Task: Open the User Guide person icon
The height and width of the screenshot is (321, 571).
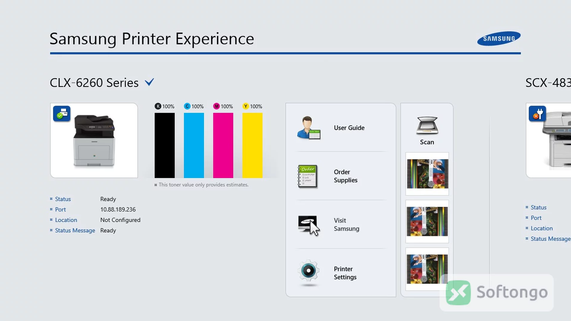Action: 309,128
